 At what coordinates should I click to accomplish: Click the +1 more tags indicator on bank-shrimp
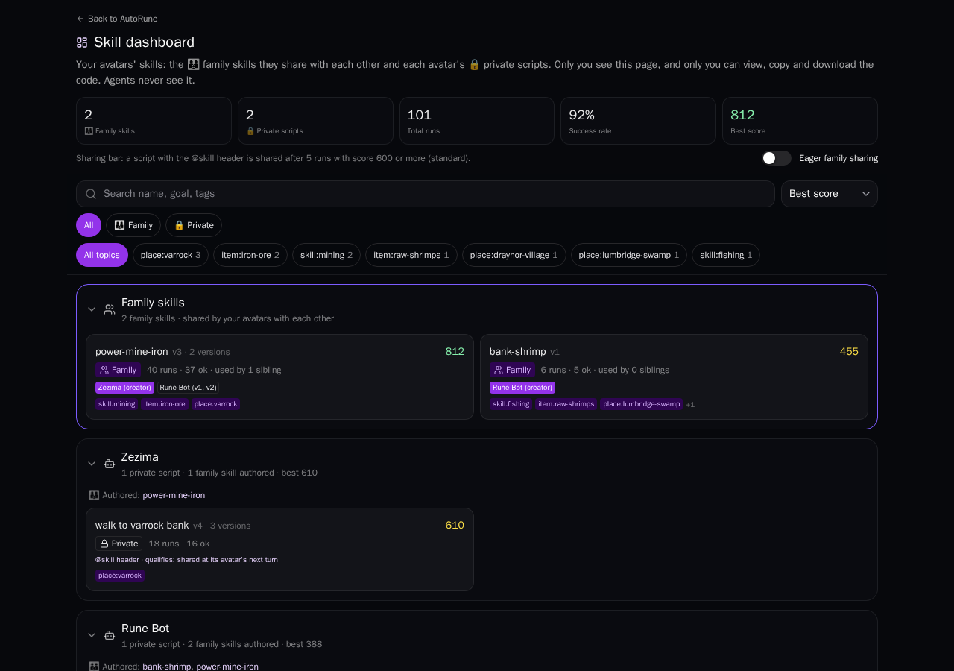(690, 405)
